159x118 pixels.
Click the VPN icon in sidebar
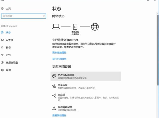click(2, 55)
